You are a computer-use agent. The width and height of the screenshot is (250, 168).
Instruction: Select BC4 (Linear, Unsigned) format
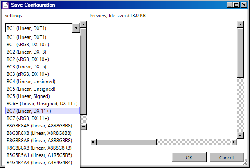(43, 82)
